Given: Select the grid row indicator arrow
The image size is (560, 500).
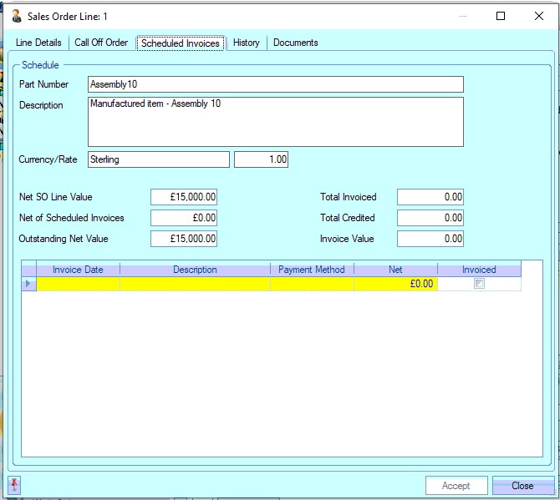Looking at the screenshot, I should [x=29, y=284].
